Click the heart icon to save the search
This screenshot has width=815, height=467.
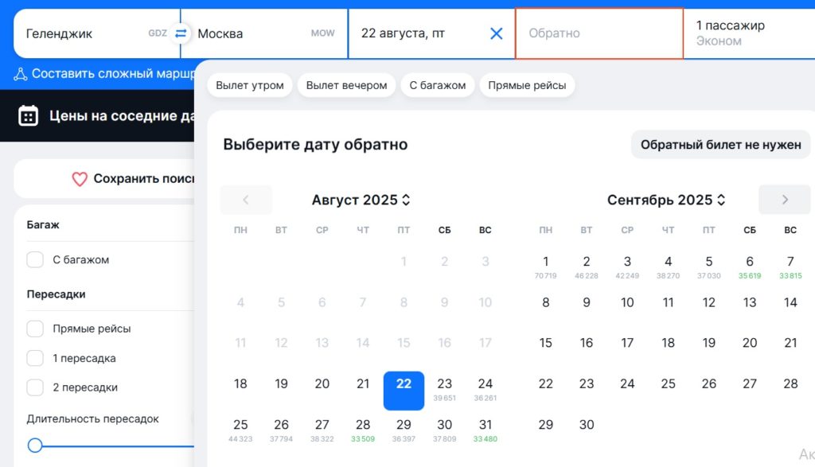click(79, 179)
